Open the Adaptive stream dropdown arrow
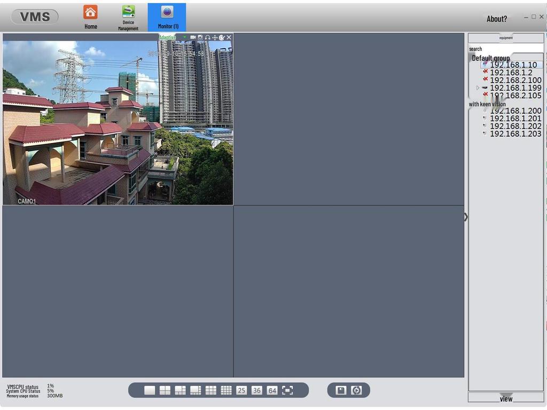Viewport: 547px width, 410px height. [x=184, y=37]
